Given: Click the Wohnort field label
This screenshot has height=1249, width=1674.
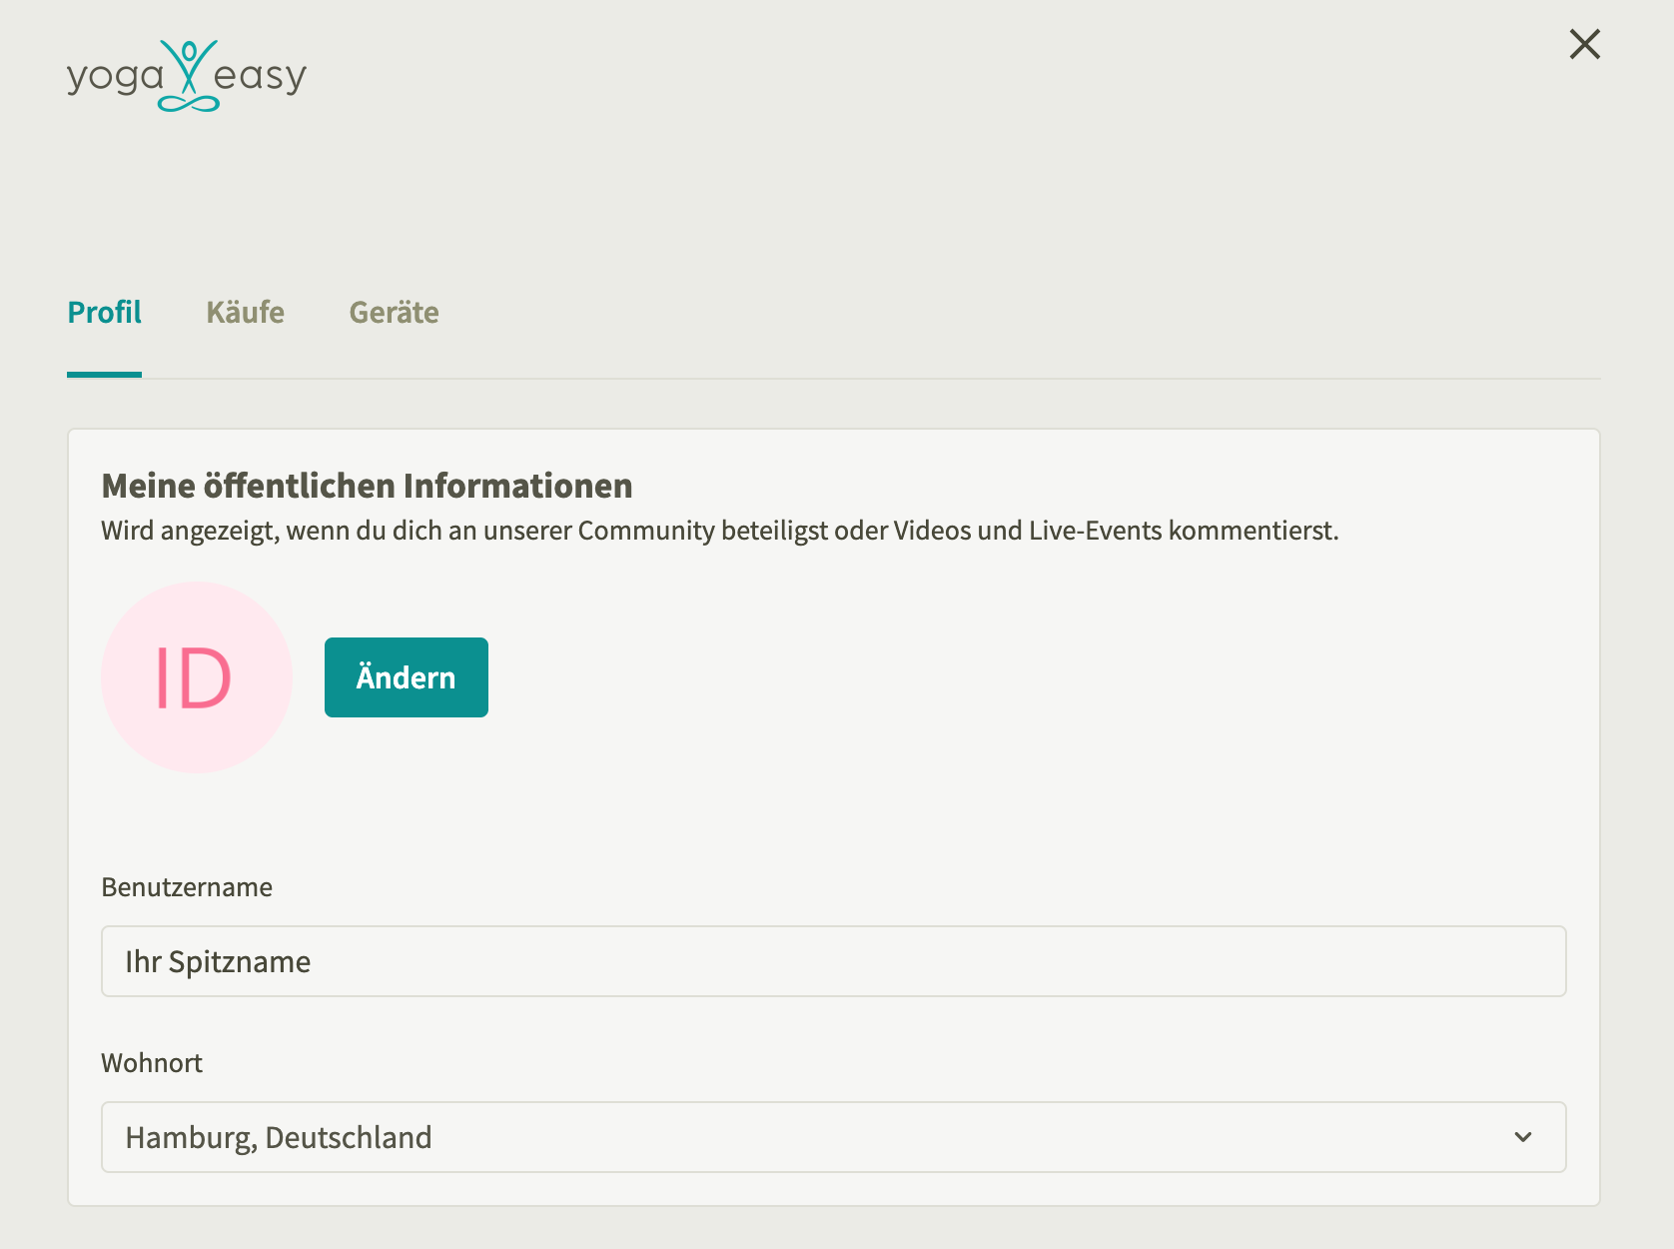Looking at the screenshot, I should tap(152, 1063).
